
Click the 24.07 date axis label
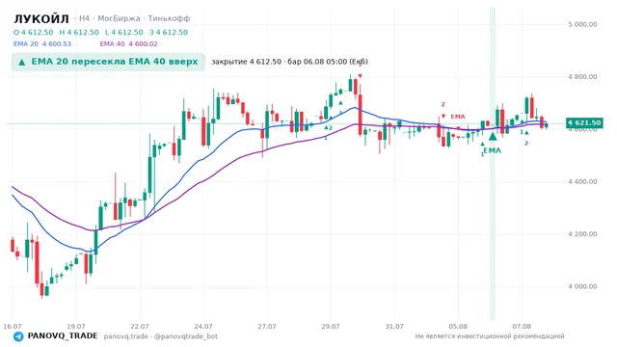coord(203,326)
